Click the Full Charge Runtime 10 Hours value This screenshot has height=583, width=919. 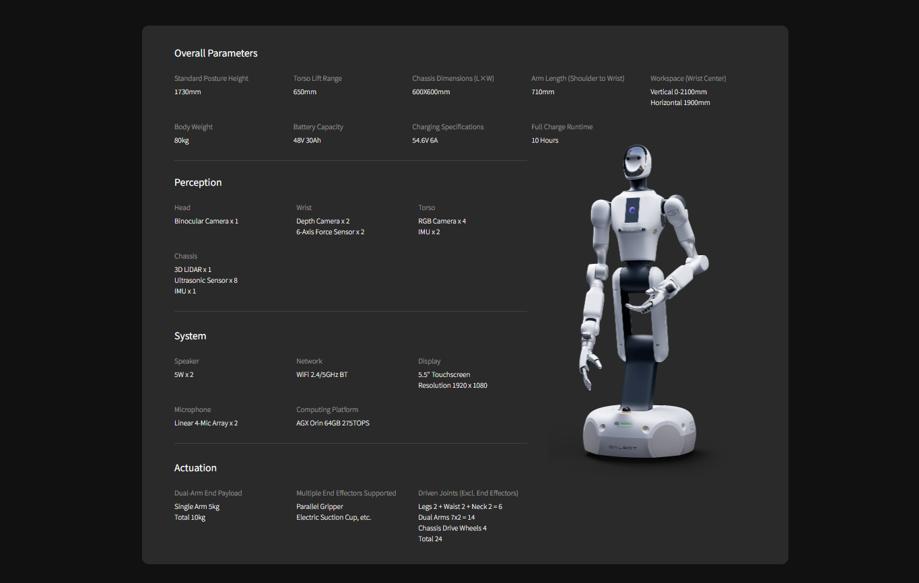[x=545, y=140]
